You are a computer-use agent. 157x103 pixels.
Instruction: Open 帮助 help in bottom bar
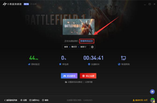point(45,100)
